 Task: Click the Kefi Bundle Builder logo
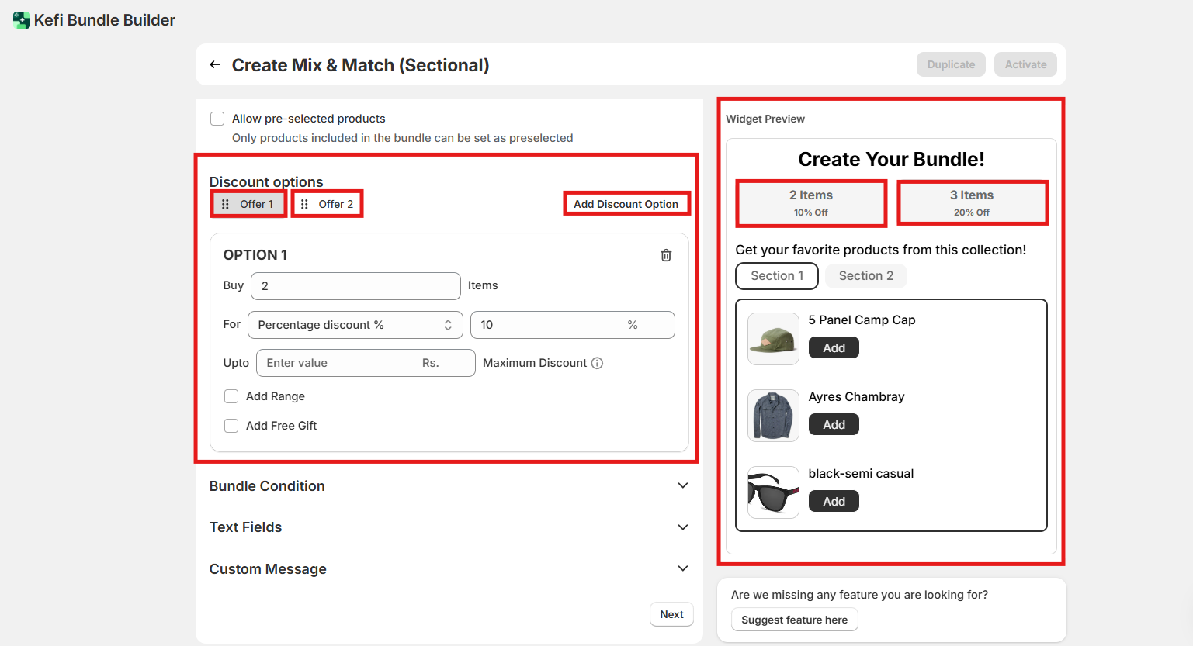22,20
